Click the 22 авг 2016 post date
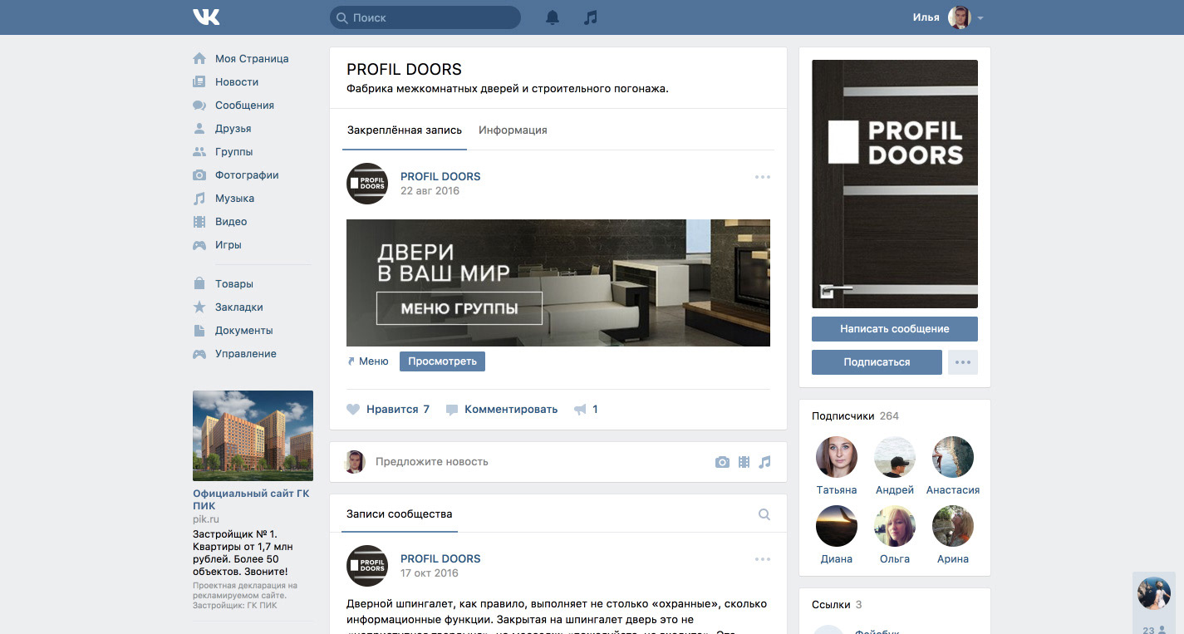 click(430, 191)
